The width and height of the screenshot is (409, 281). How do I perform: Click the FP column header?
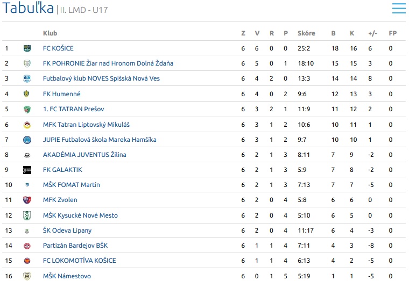[392, 33]
